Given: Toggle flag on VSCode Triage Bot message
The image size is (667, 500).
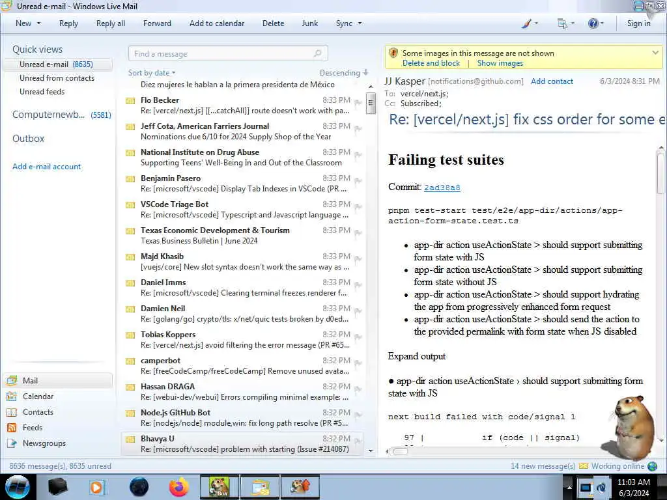Looking at the screenshot, I should [x=358, y=206].
